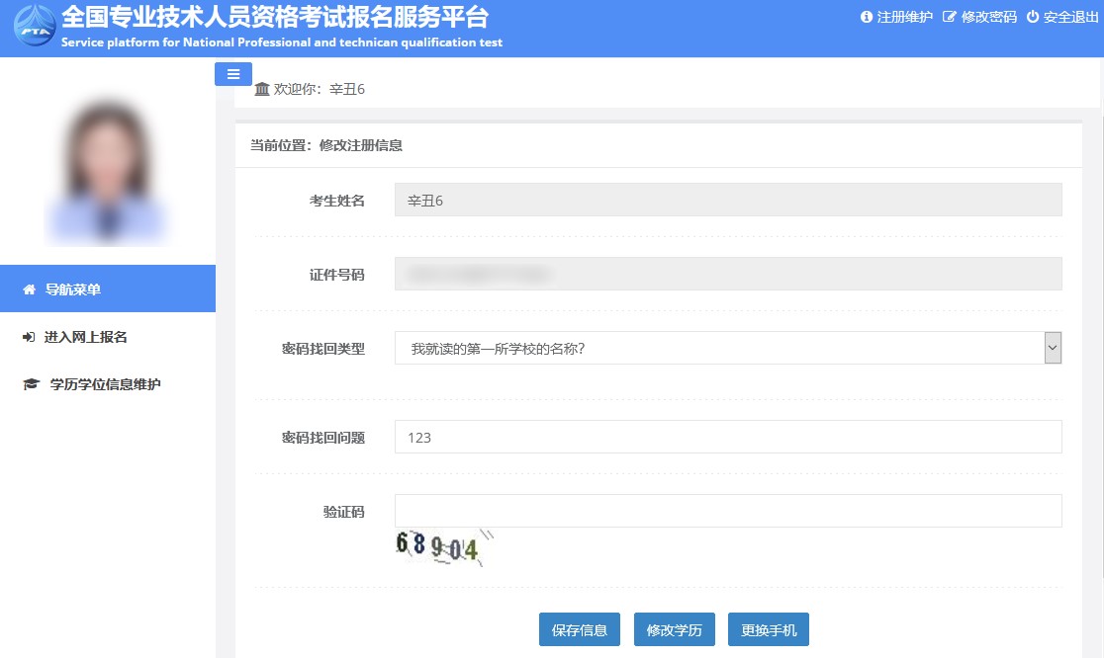The height and width of the screenshot is (658, 1104).
Task: Click the 修改密码 edit pencil icon
Action: click(x=950, y=17)
